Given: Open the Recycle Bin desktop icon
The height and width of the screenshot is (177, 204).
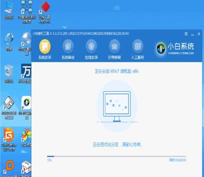Looking at the screenshot, I should [x=9, y=74].
